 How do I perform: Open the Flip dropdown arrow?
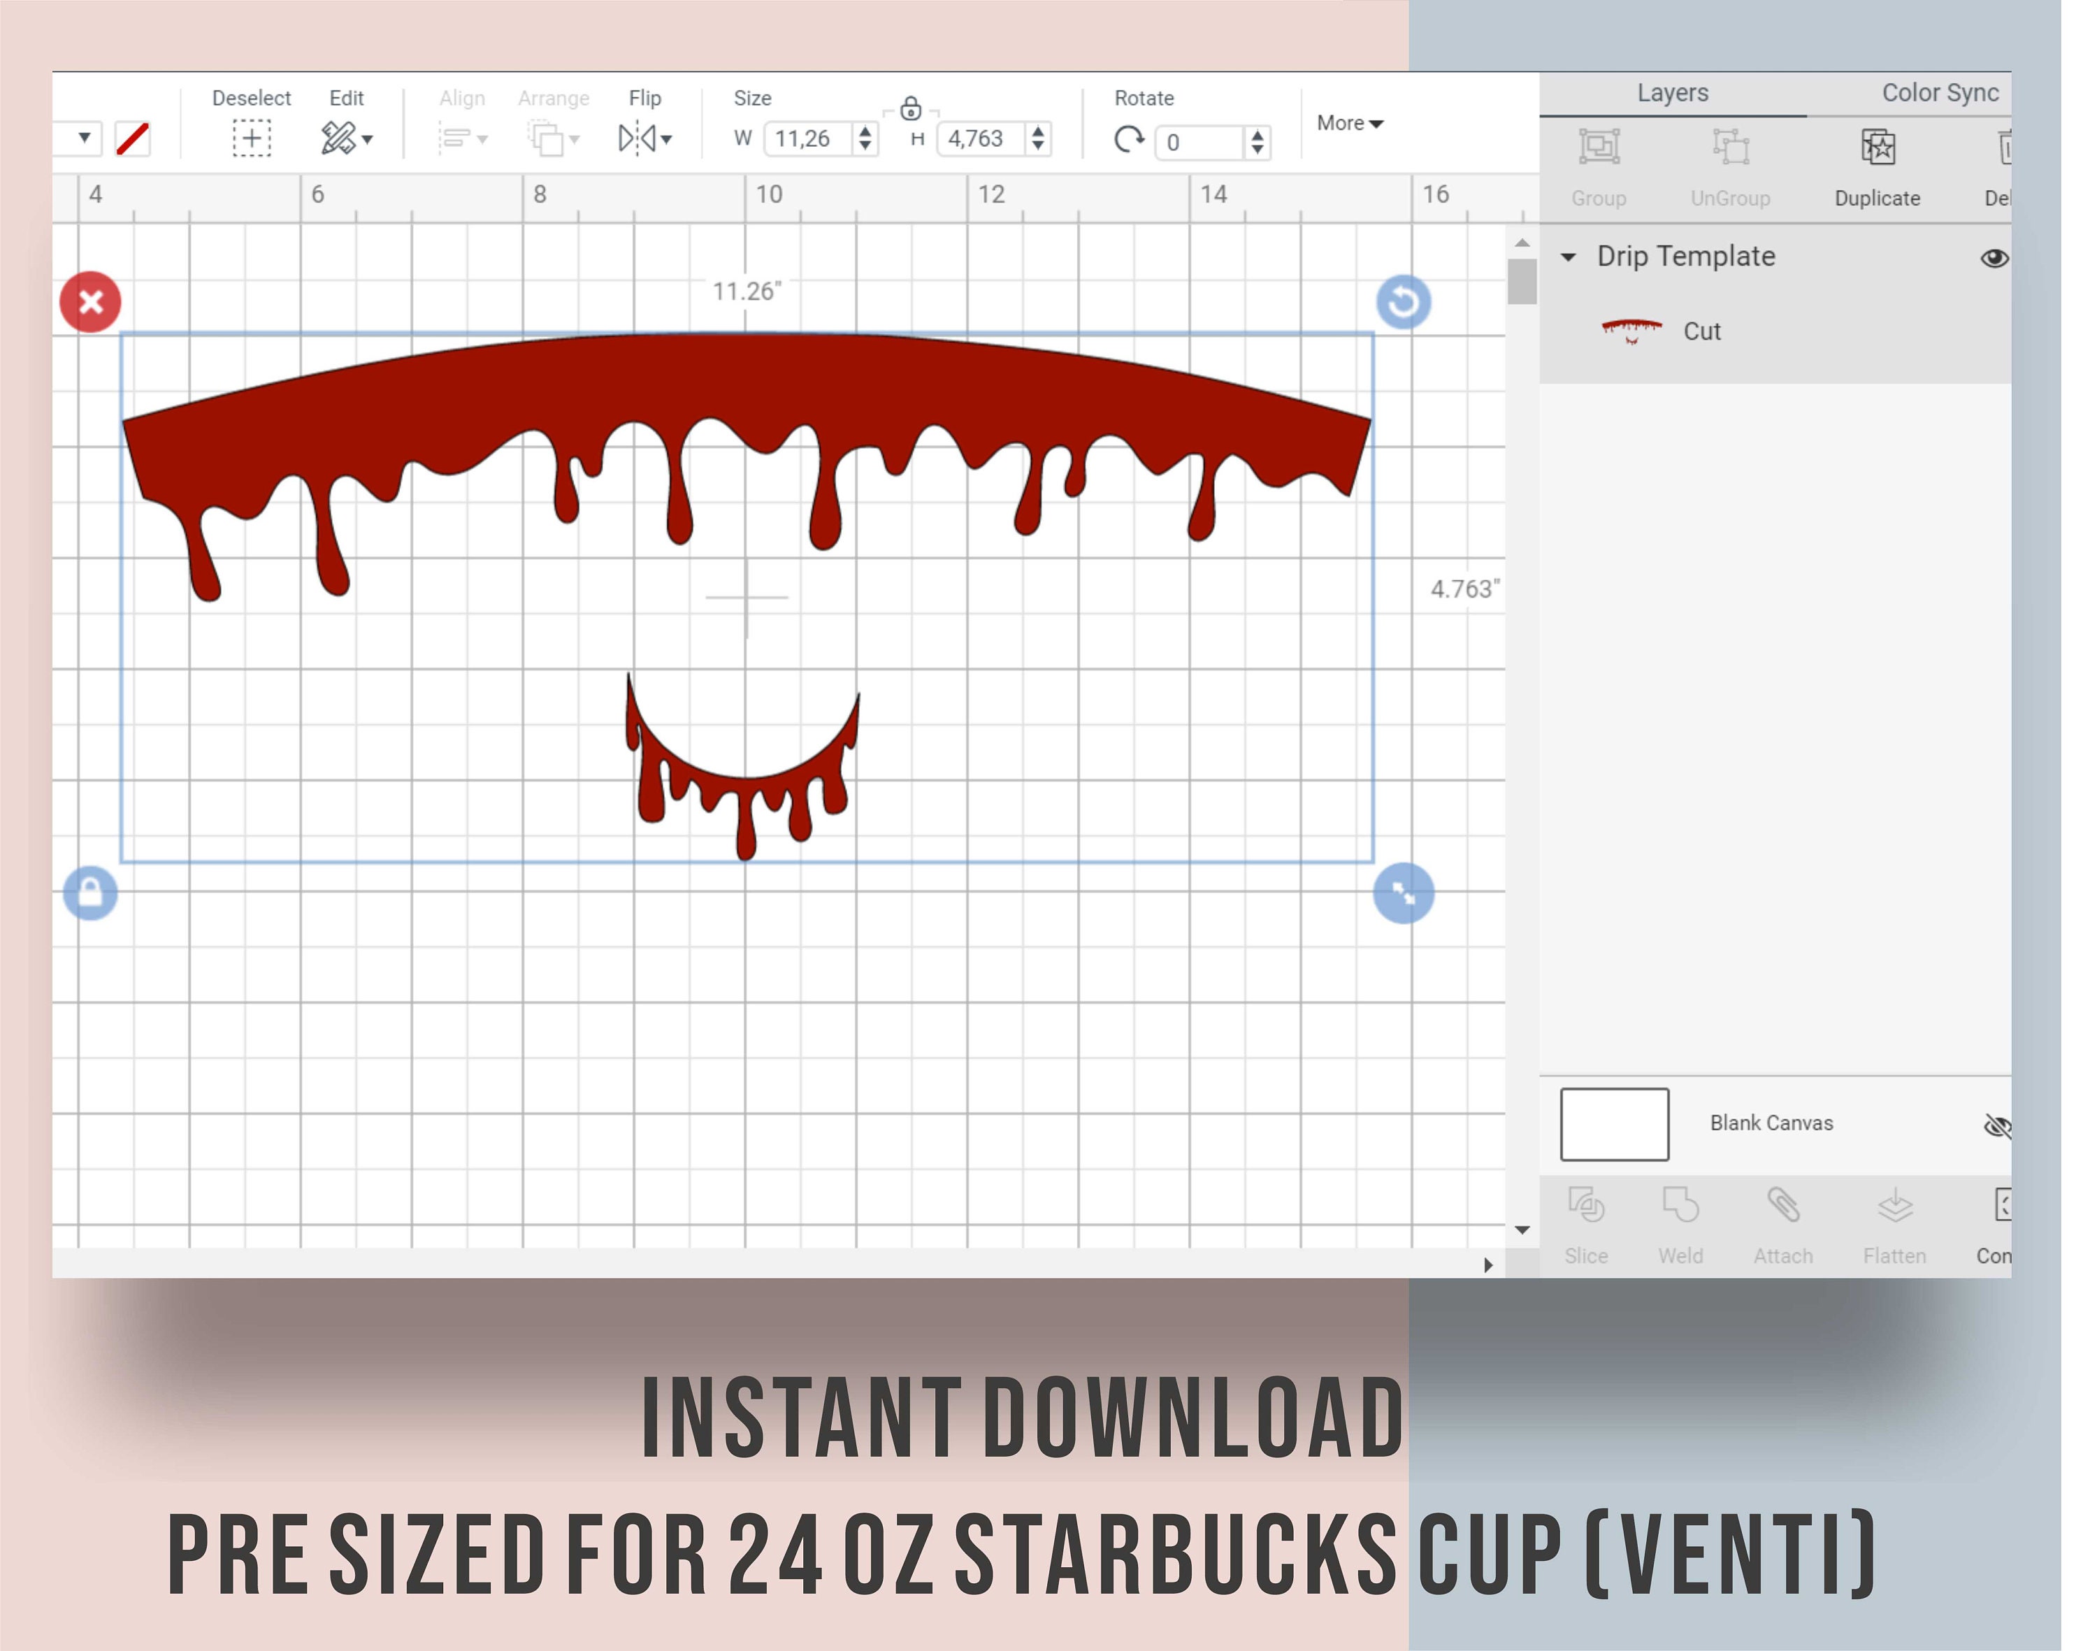tap(666, 140)
